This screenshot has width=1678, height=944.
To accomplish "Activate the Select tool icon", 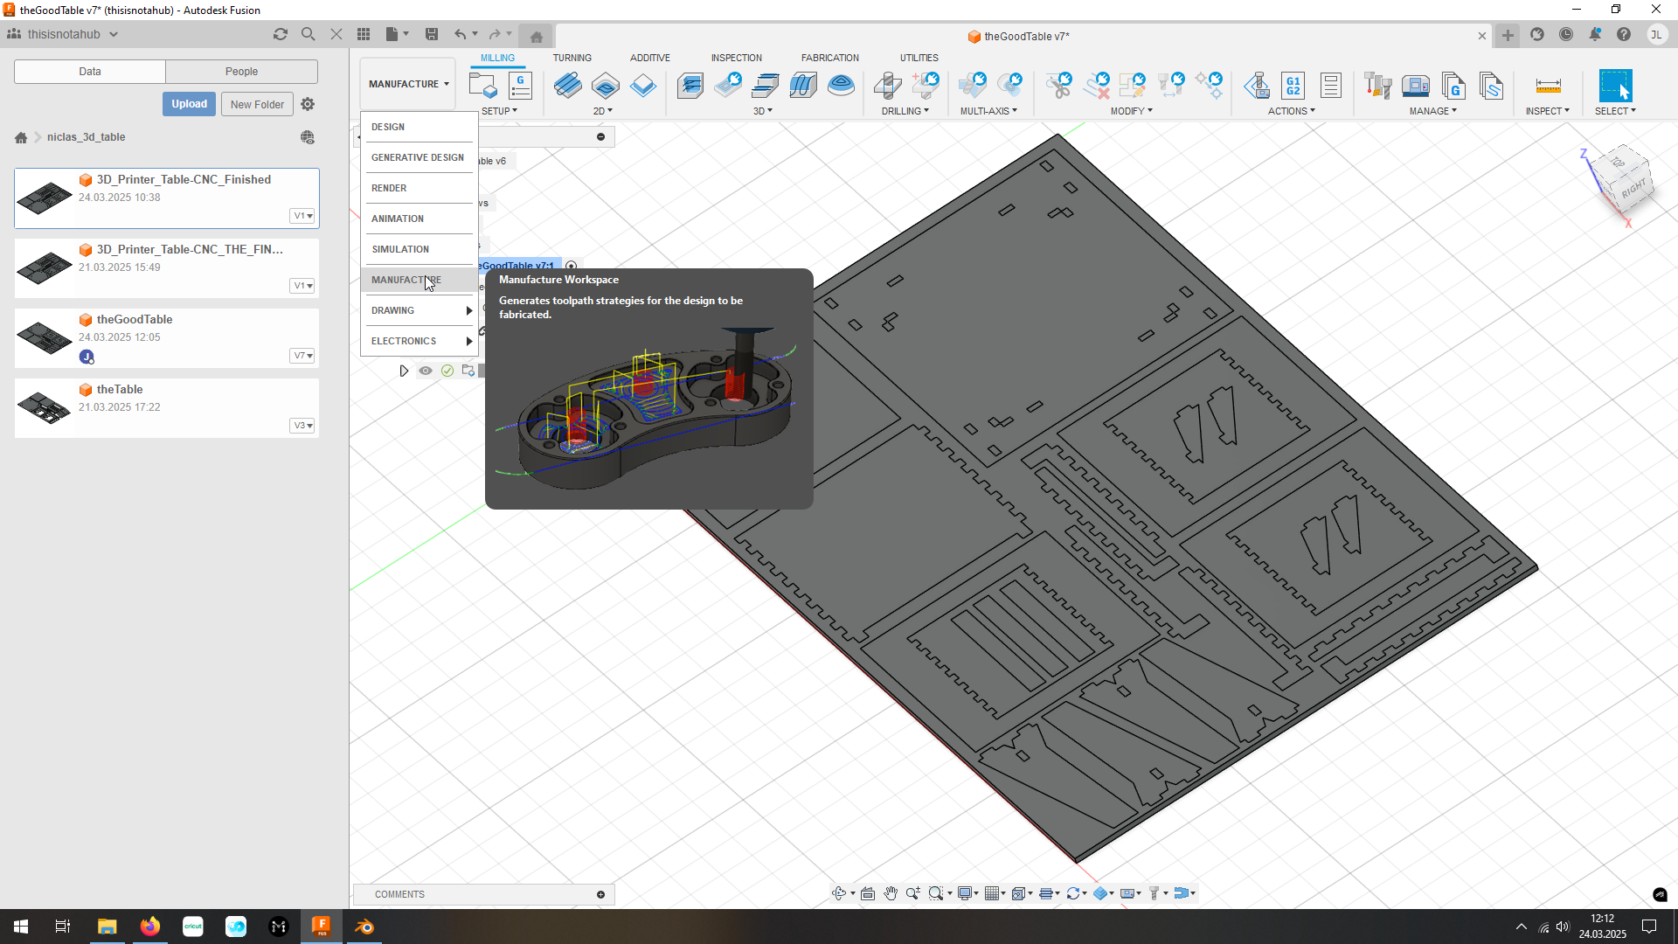I will pos(1615,86).
